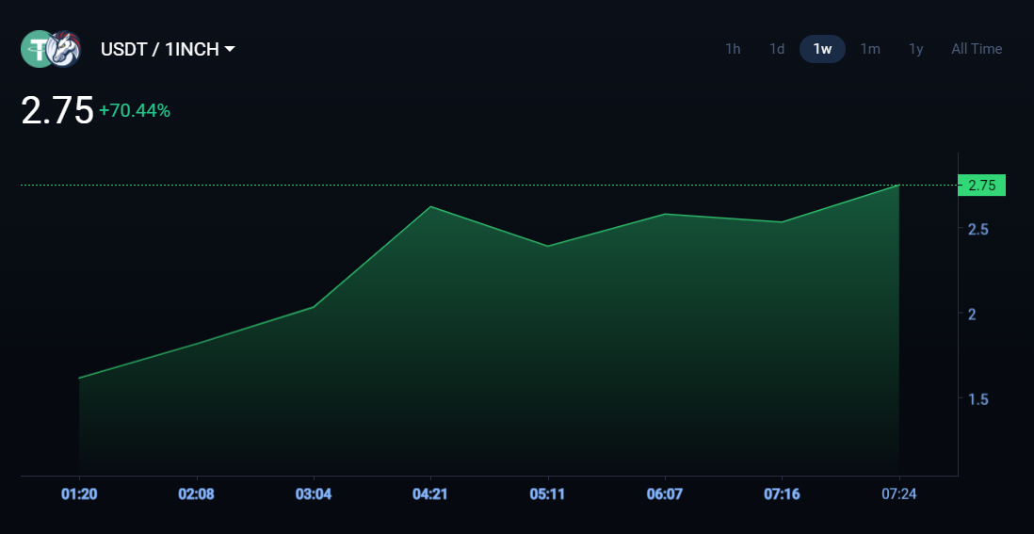This screenshot has height=534, width=1034.
Task: Click the 04:21 time axis label
Action: point(430,494)
